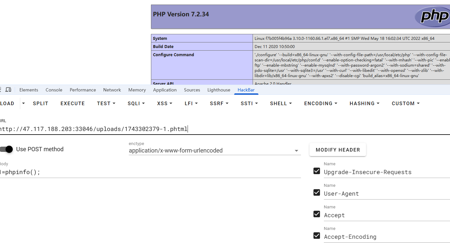Expand the XSS payload menu

(x=165, y=103)
